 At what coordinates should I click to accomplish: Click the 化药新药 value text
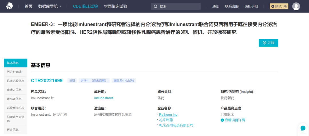pos(227,98)
